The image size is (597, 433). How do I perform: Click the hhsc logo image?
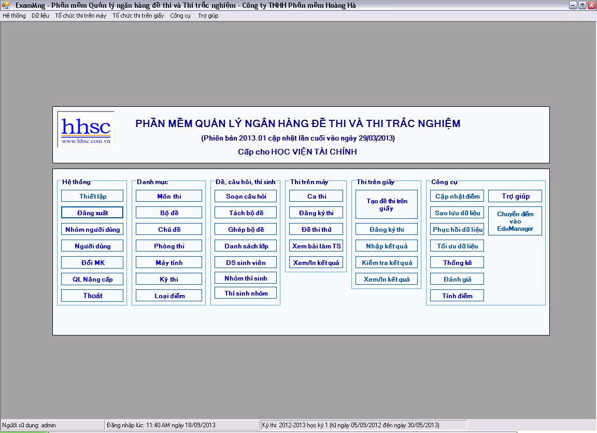tap(86, 129)
